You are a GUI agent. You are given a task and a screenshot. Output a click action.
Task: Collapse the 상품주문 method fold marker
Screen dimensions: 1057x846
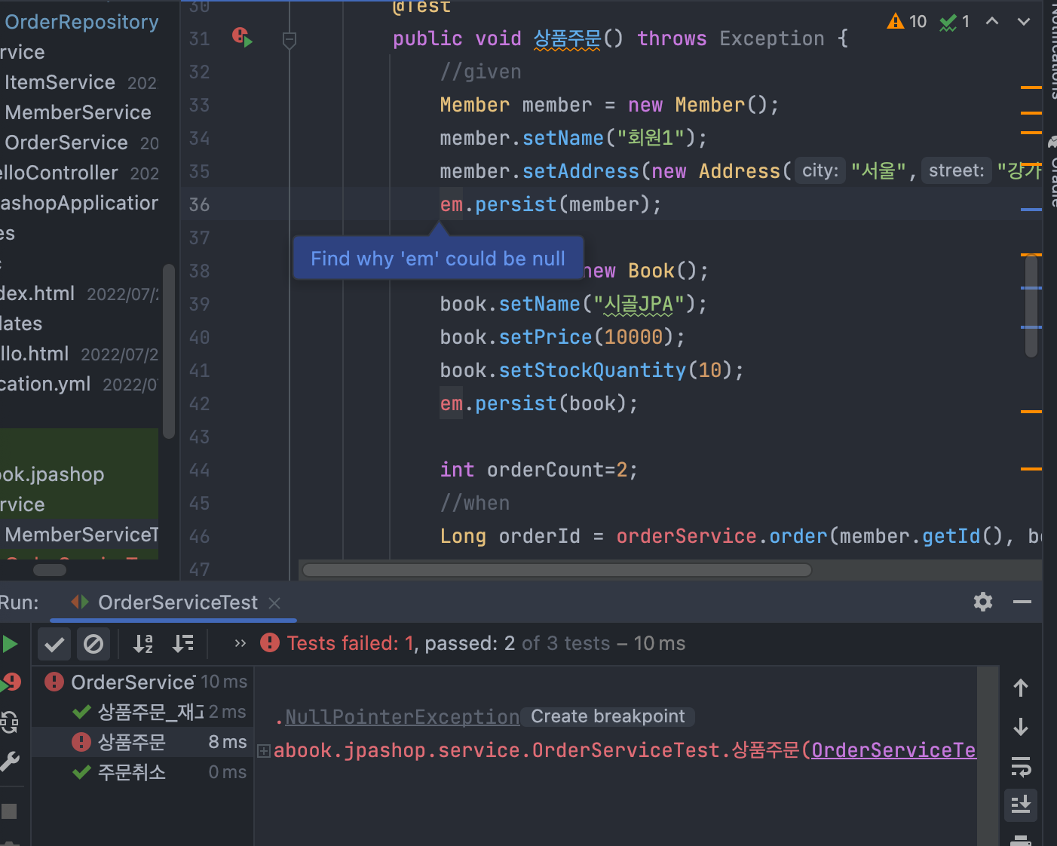point(290,39)
